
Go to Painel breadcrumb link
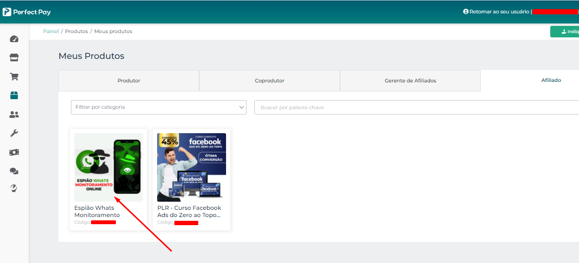point(51,31)
